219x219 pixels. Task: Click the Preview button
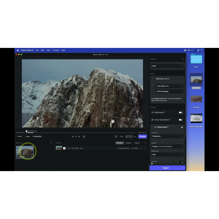(x=142, y=136)
